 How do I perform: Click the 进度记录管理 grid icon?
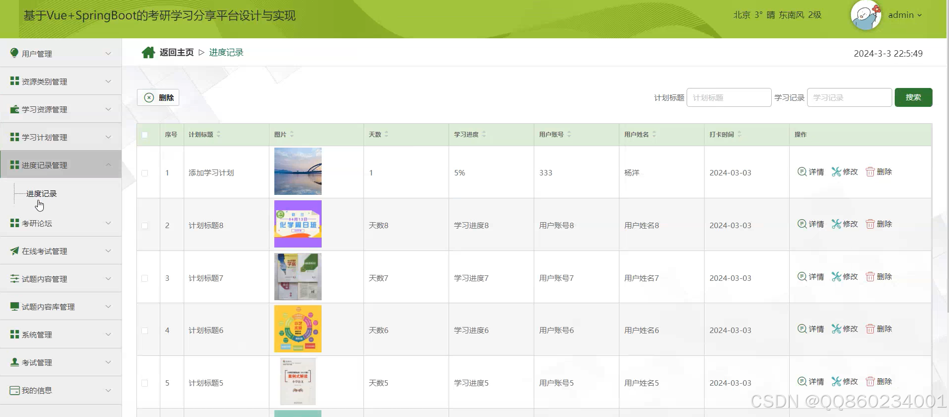pos(14,165)
